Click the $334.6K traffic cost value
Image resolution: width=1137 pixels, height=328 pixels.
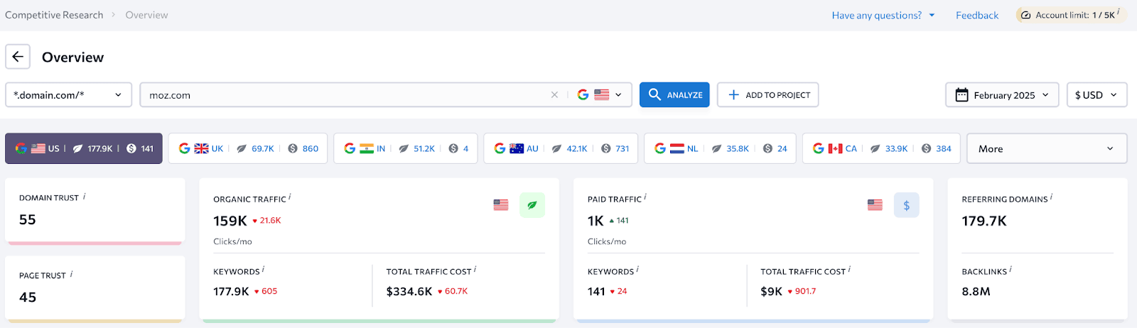(409, 291)
